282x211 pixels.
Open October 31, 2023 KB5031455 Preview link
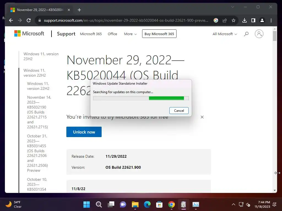[x=37, y=153]
